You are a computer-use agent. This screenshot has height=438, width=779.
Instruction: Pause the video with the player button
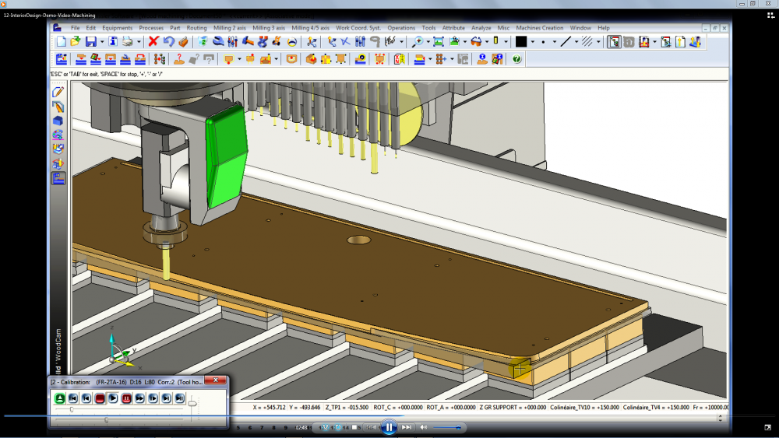pyautogui.click(x=389, y=427)
